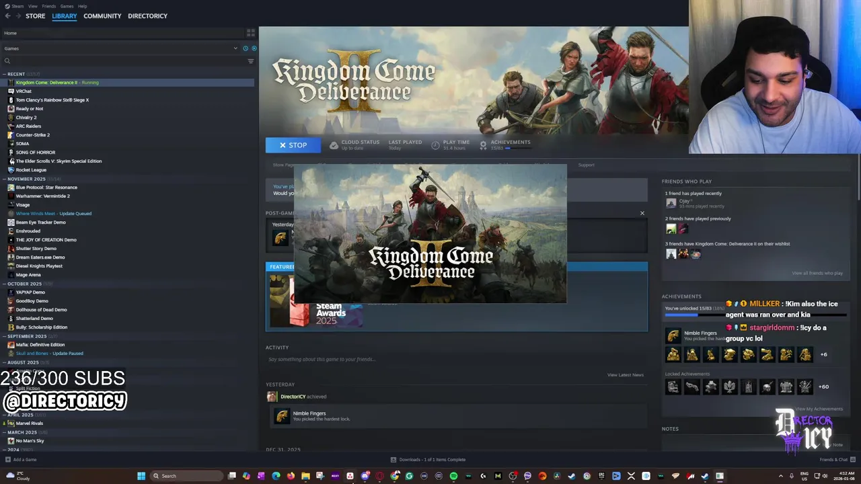This screenshot has width=861, height=484.
Task: Select VRChat in the library list
Action: tap(24, 91)
